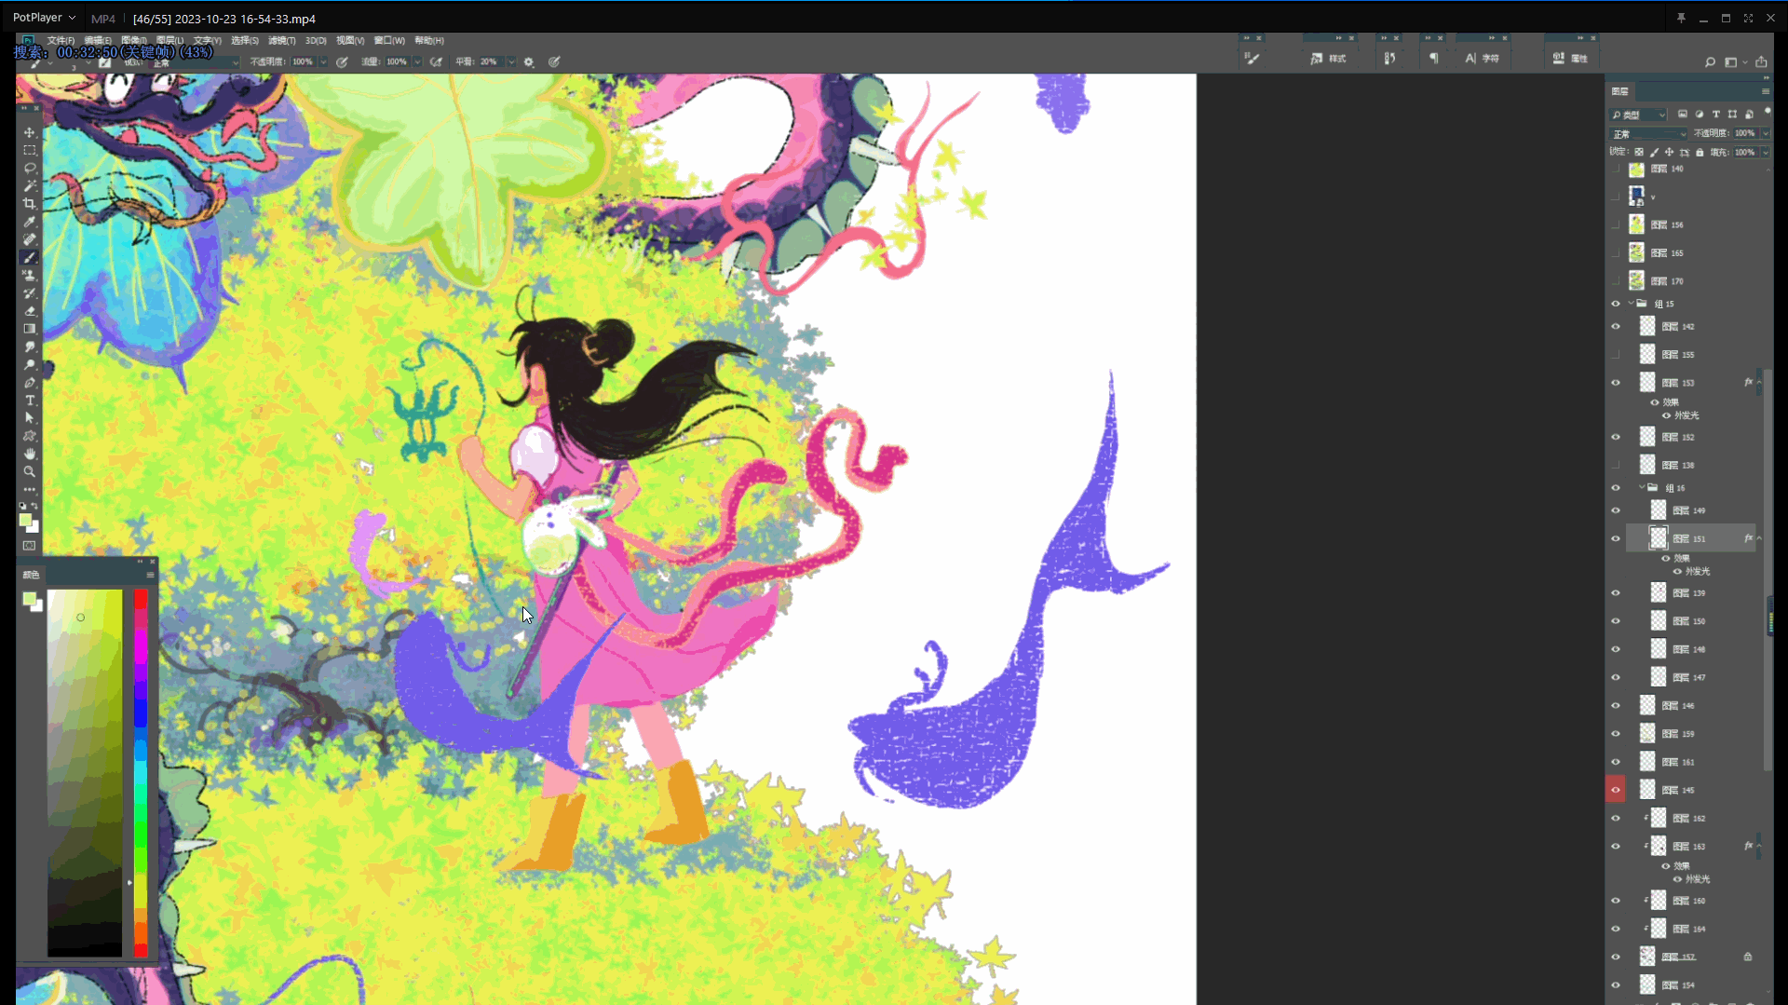Select the Brush tool
This screenshot has width=1788, height=1005.
pyautogui.click(x=30, y=257)
